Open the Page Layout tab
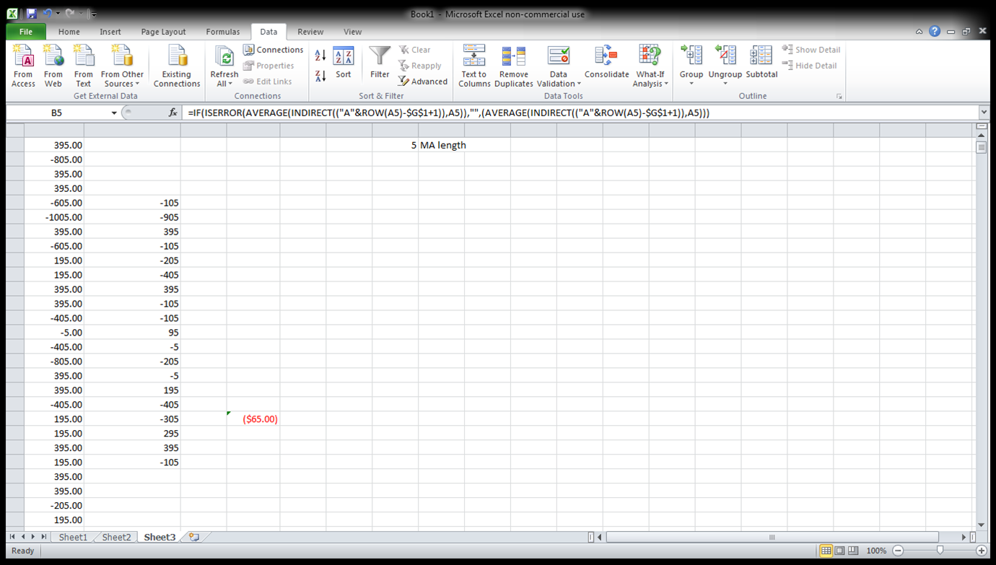The width and height of the screenshot is (996, 565). pos(164,32)
